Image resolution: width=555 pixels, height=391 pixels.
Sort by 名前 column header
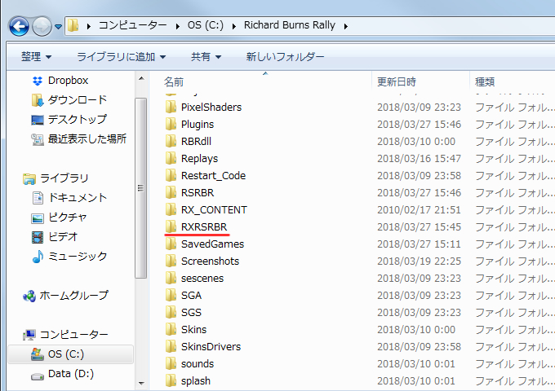[x=174, y=82]
